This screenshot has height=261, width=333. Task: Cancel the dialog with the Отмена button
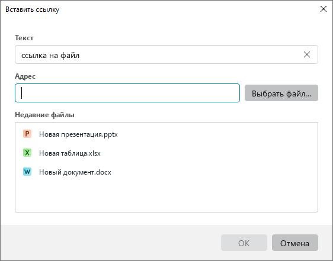click(x=294, y=243)
